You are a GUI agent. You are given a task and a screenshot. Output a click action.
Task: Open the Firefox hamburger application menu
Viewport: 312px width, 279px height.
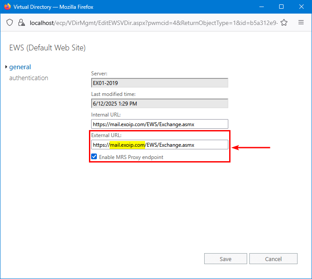[301, 22]
